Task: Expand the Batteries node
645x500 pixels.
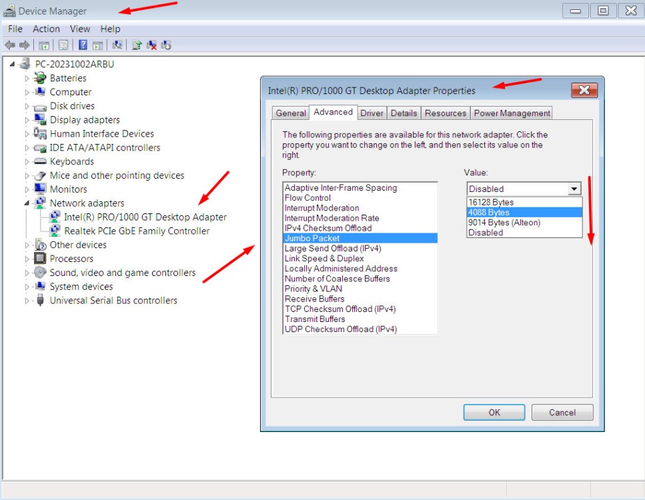Action: point(27,78)
